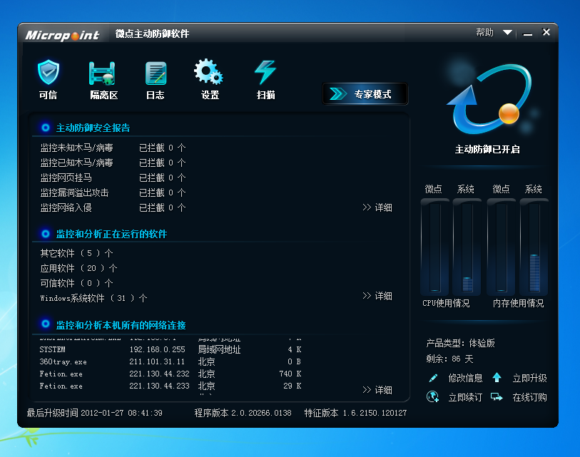Click the 监控和分析本机所有的网络连接 heading

[x=121, y=325]
